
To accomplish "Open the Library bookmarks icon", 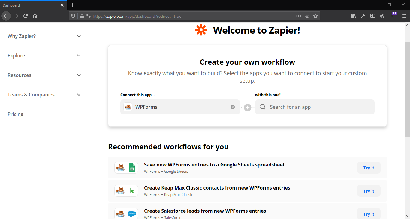I will click(354, 16).
